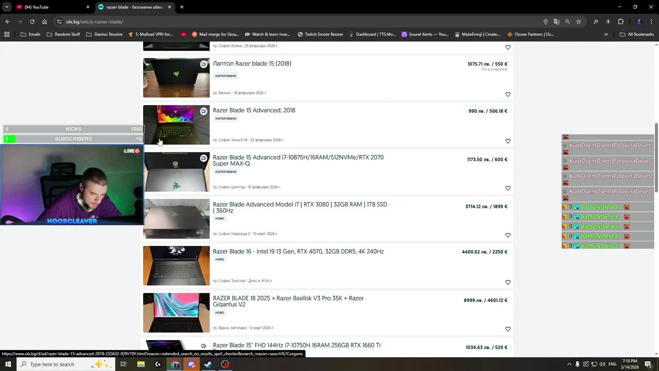Open the Extensions puzzle icon

click(x=620, y=22)
